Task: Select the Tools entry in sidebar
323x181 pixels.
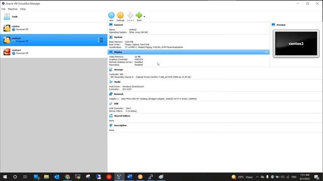Action: 53,17
